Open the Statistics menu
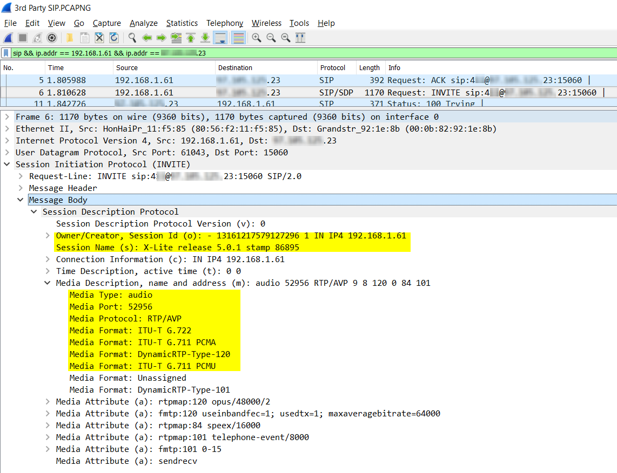The height and width of the screenshot is (473, 617). click(x=182, y=23)
